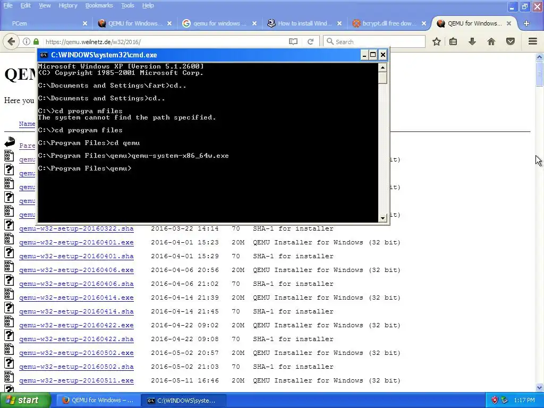Image resolution: width=544 pixels, height=408 pixels.
Task: Click browser page scroll up arrow
Action: 539,57
